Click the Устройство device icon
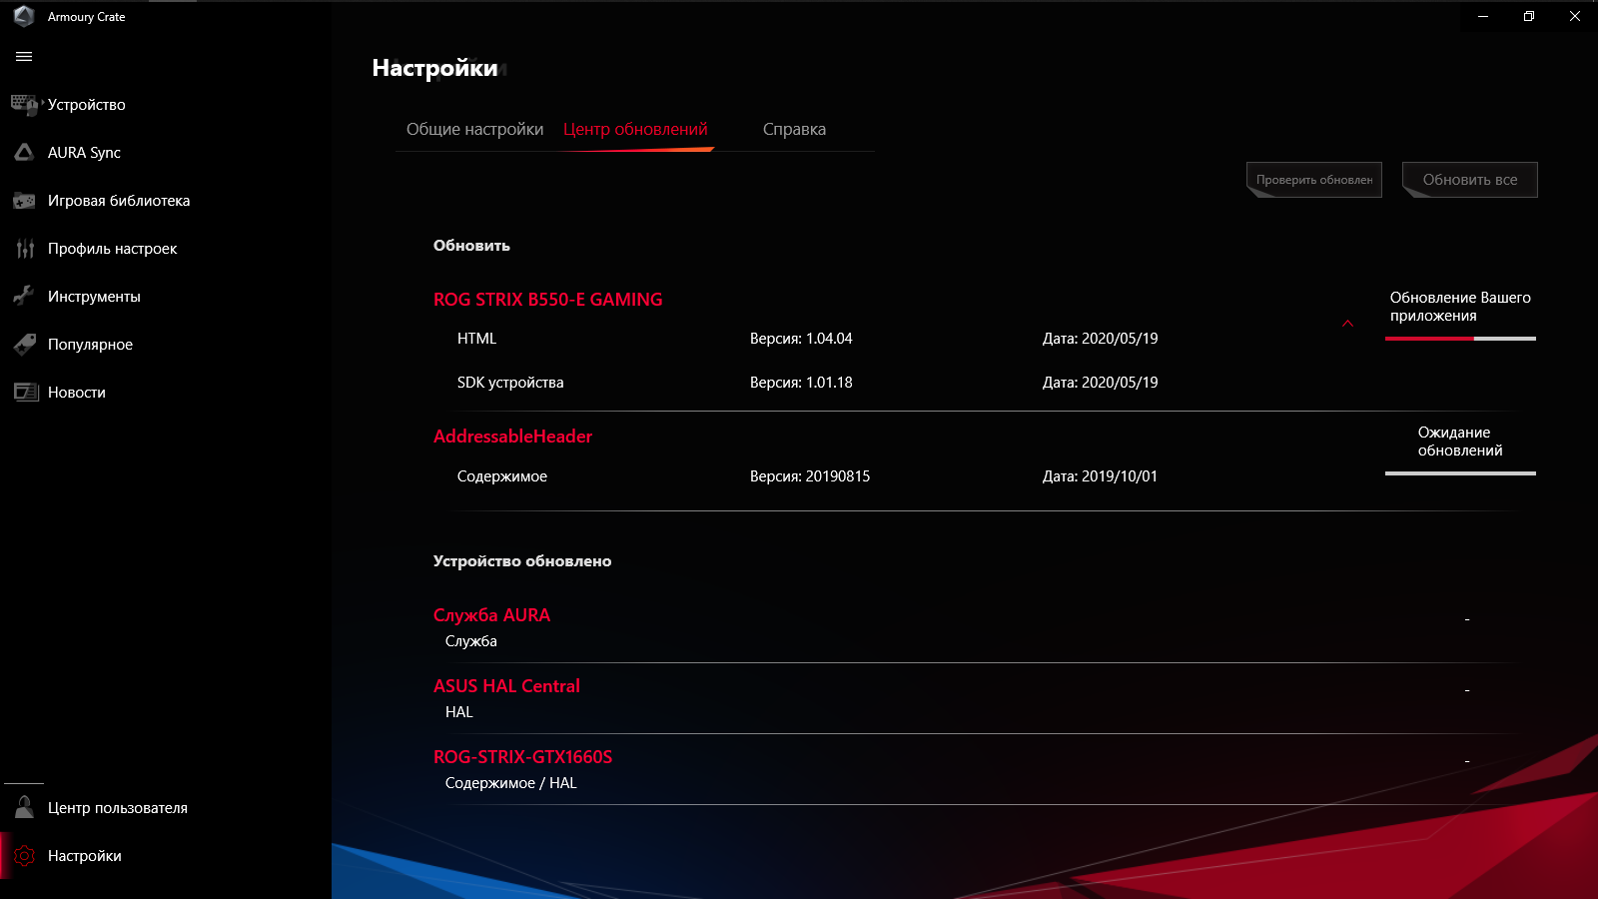 [x=24, y=104]
